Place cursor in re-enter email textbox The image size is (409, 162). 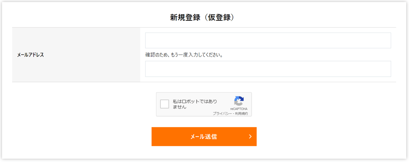(x=268, y=69)
